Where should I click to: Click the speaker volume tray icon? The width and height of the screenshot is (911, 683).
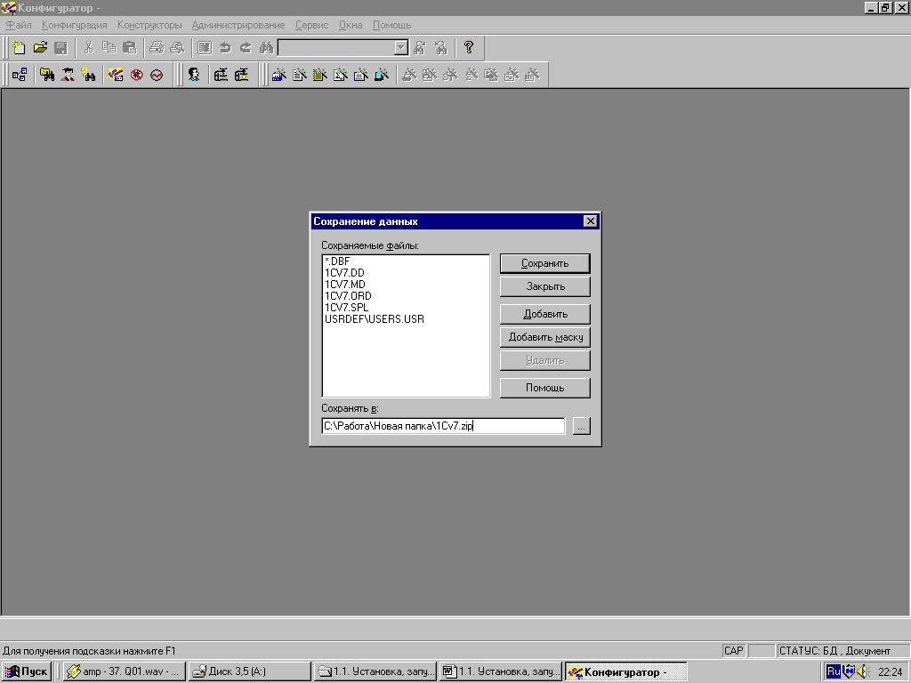[862, 671]
